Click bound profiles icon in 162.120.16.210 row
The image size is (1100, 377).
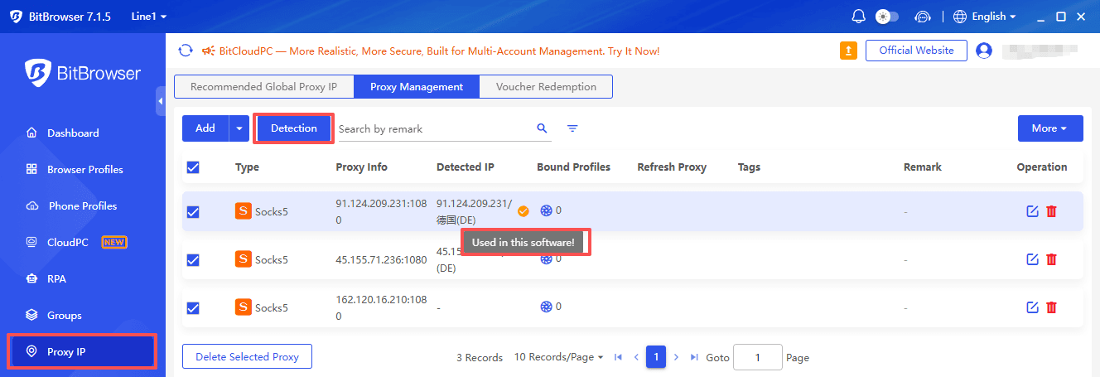click(x=546, y=307)
